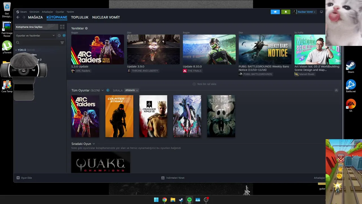Image resolution: width=362 pixels, height=204 pixels.
Task: Open the Görünüm menu
Action: (34, 12)
